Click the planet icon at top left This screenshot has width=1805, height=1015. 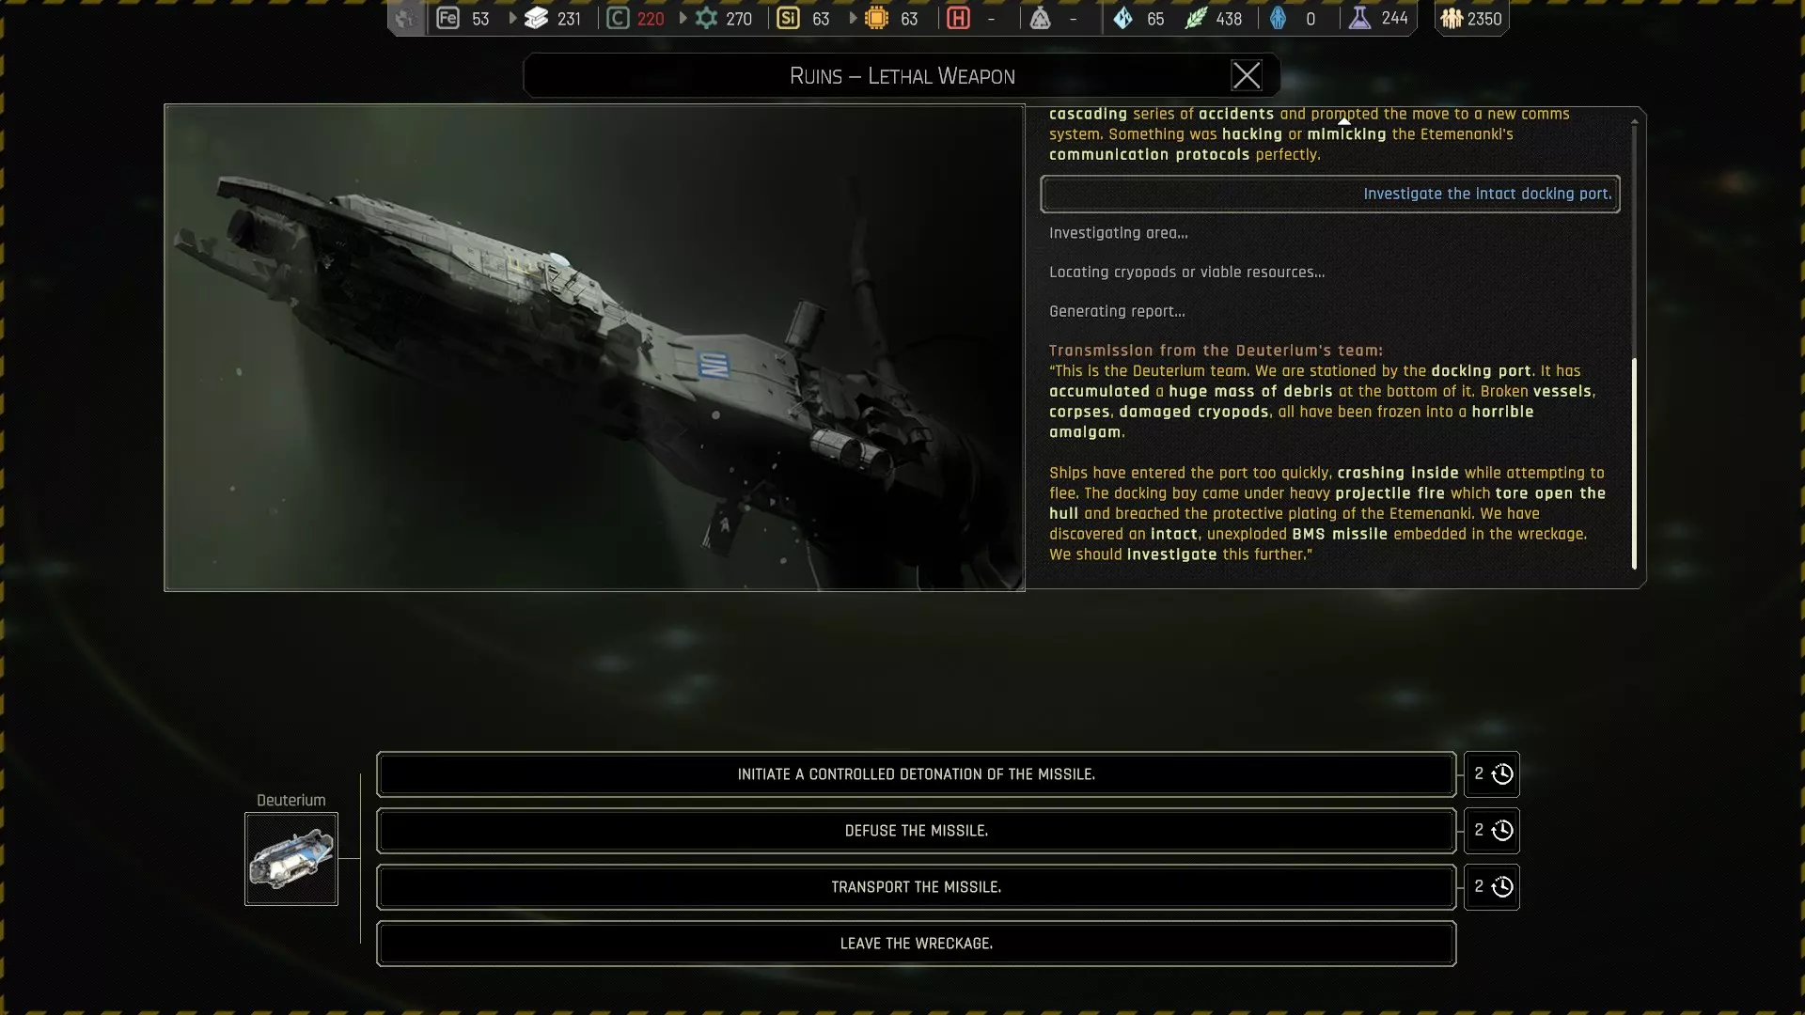click(x=405, y=18)
